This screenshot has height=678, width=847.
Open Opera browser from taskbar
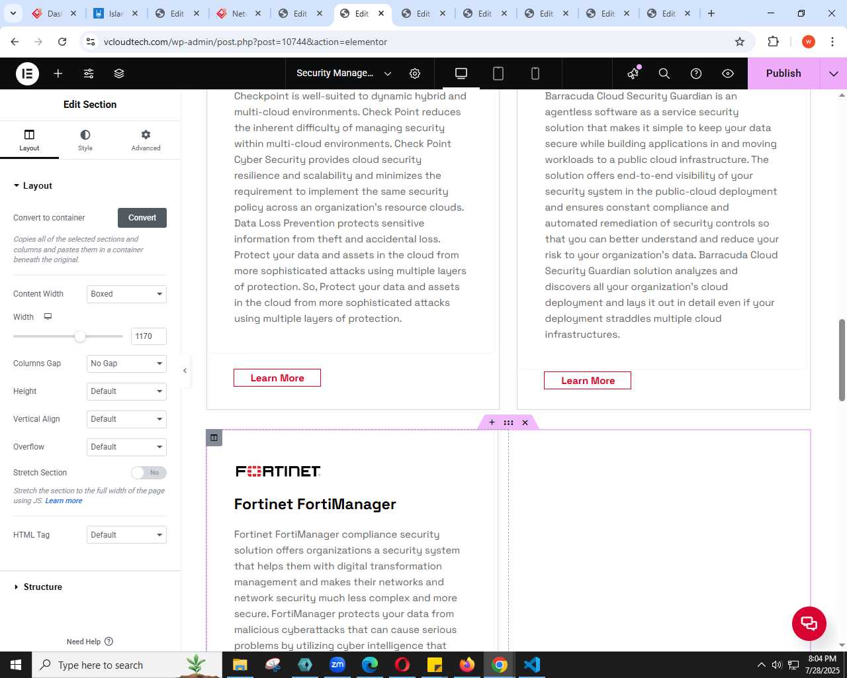402,665
